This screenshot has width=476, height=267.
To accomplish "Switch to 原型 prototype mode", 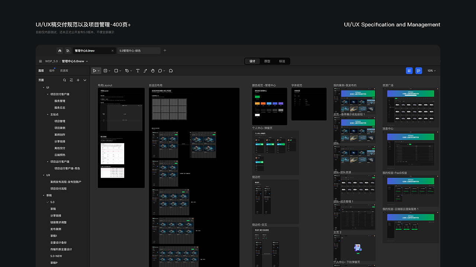I will [x=267, y=61].
